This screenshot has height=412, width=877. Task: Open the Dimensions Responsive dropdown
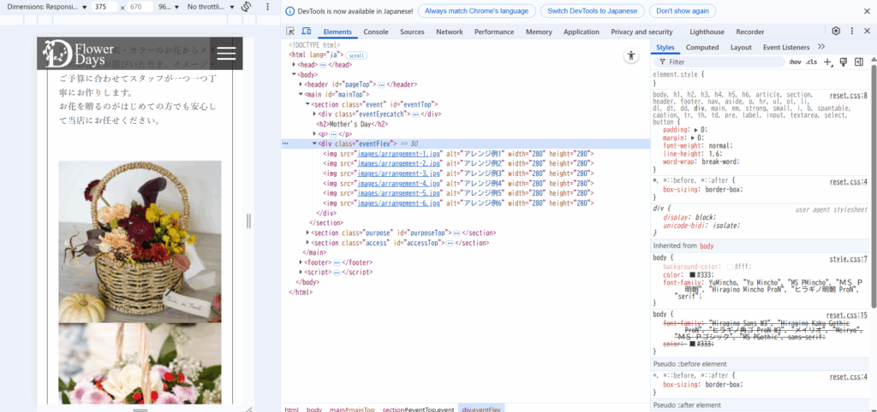[x=47, y=7]
